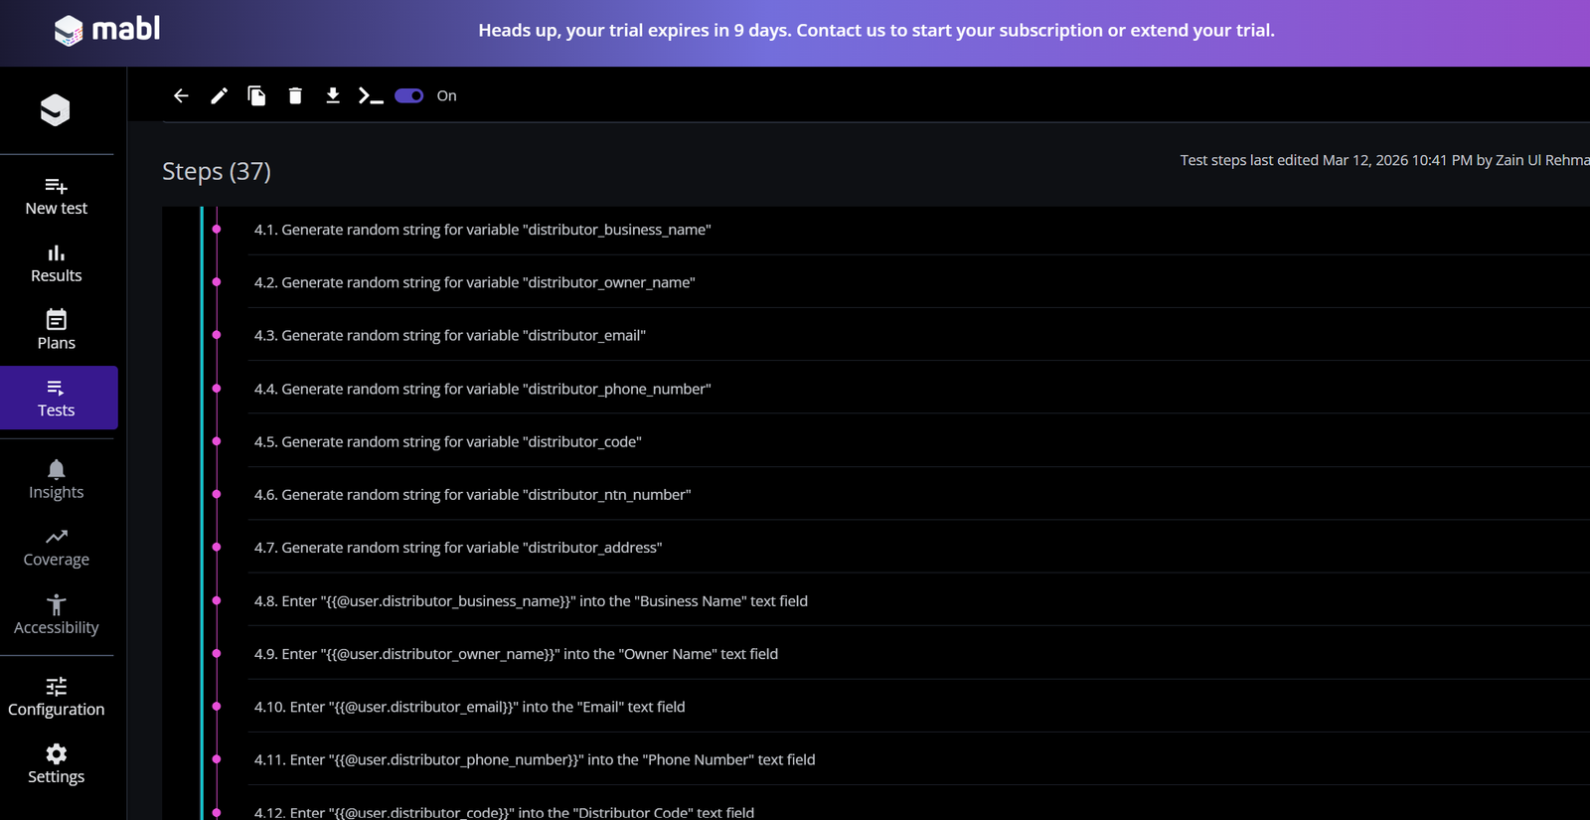Open Insights with the bell icon
Viewport: 1590px width, 820px height.
(x=57, y=479)
